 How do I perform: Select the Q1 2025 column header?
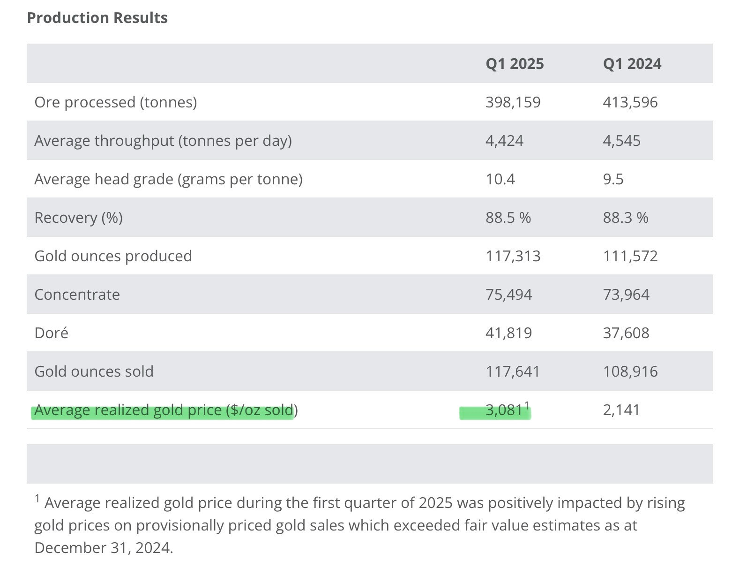point(515,64)
